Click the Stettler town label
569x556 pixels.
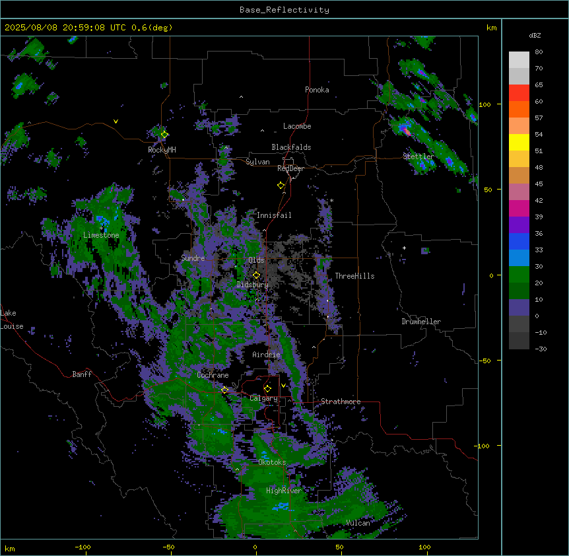(x=418, y=156)
